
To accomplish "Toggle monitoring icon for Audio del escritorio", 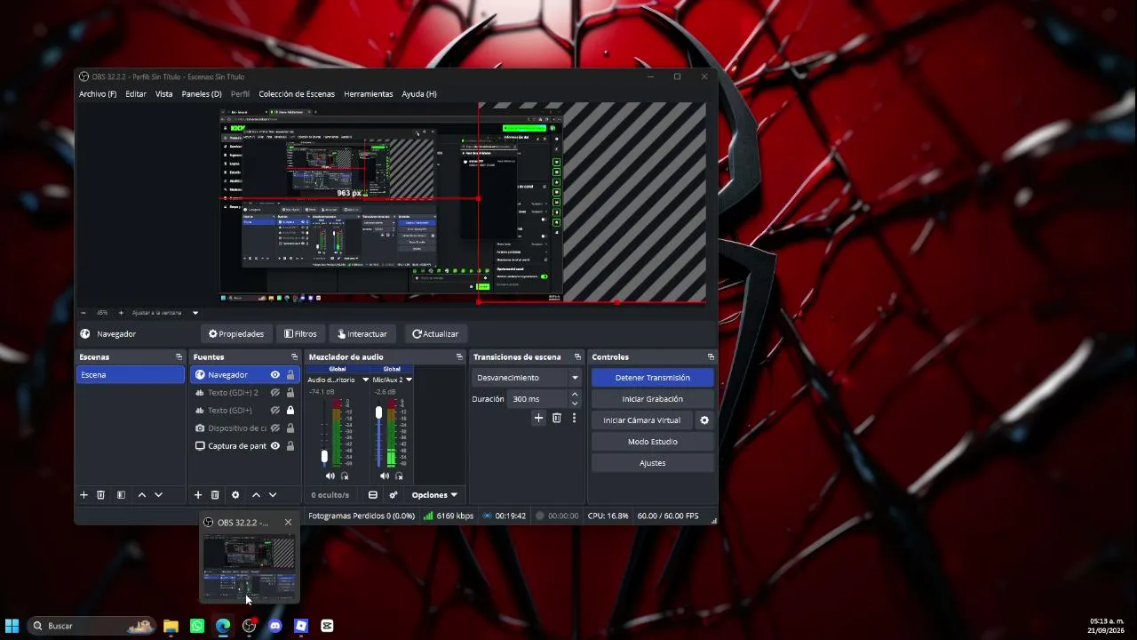I will tap(345, 476).
